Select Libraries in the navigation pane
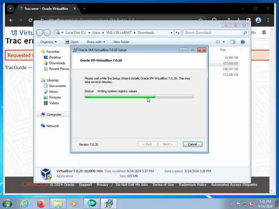Image resolution: width=279 pixels, height=209 pixels. click(53, 80)
